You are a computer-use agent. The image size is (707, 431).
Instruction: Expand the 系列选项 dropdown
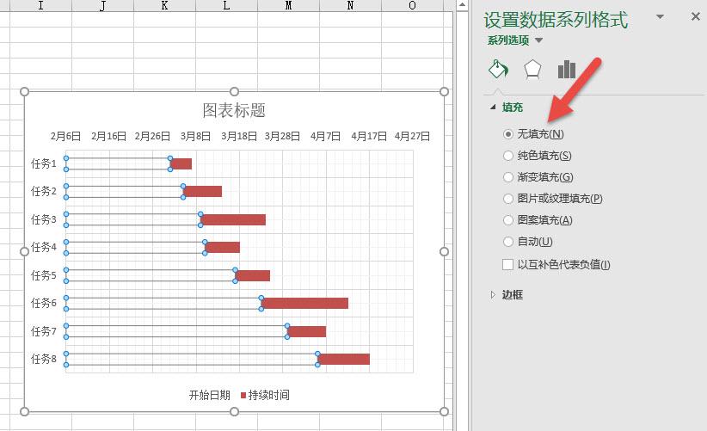pyautogui.click(x=515, y=40)
